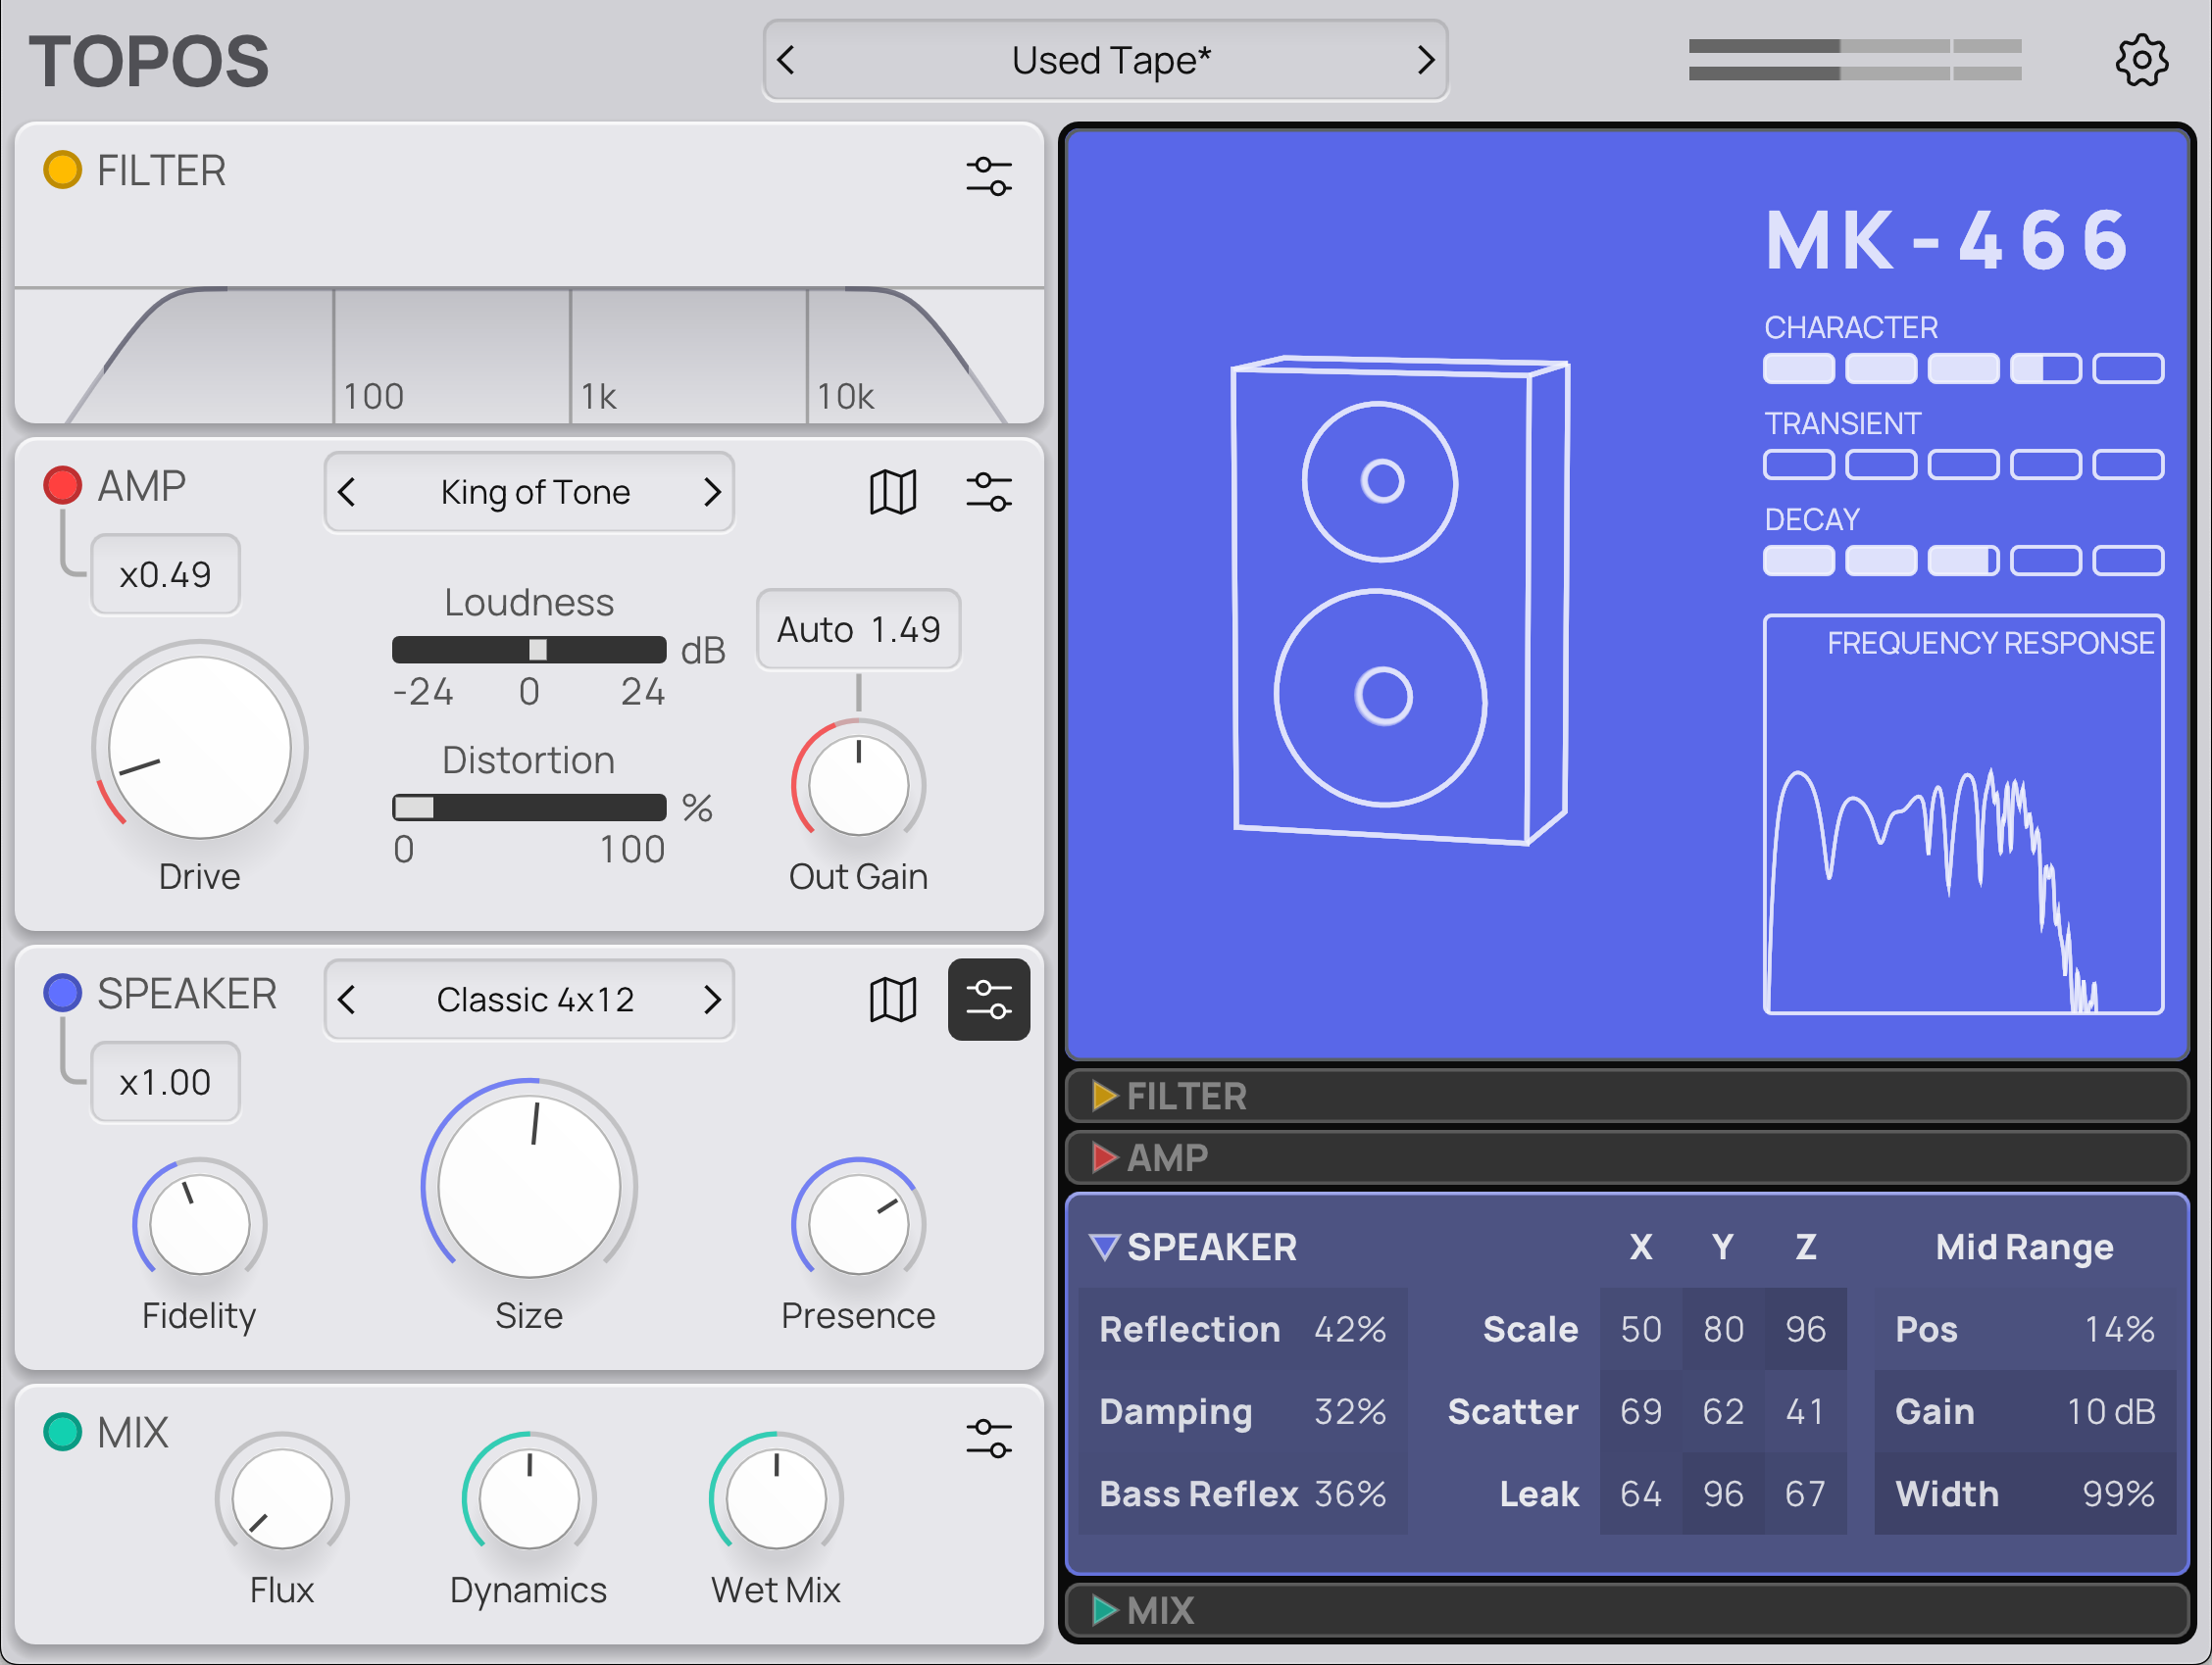Disable the AMP module power indicator
The width and height of the screenshot is (2212, 1665).
coord(62,484)
